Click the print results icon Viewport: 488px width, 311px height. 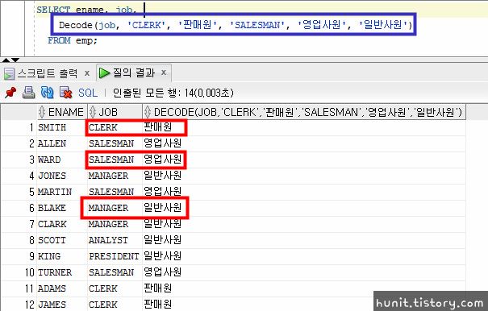coord(28,93)
